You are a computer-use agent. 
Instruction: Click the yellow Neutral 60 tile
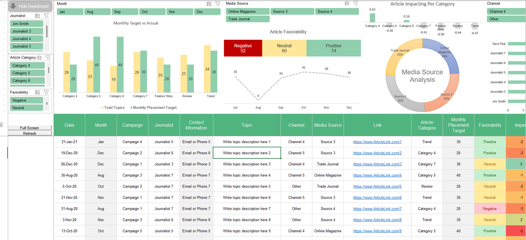coord(284,48)
